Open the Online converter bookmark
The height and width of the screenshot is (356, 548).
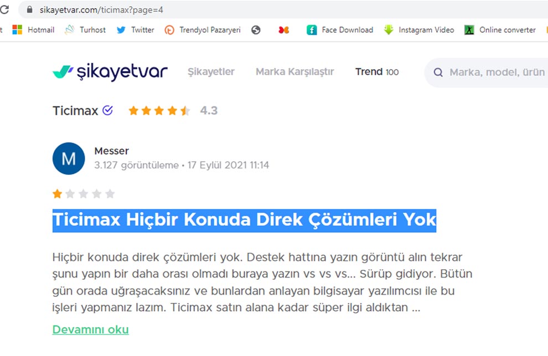(500, 30)
